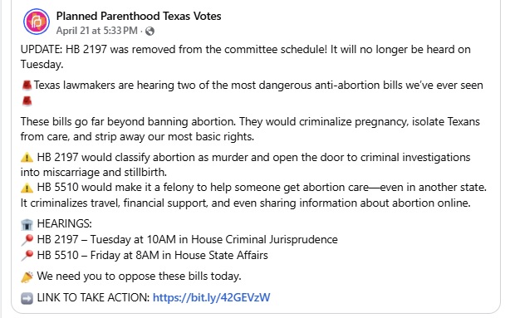Click the House Criminal Jurisprudence hearing line
This screenshot has width=510, height=318.
188,240
